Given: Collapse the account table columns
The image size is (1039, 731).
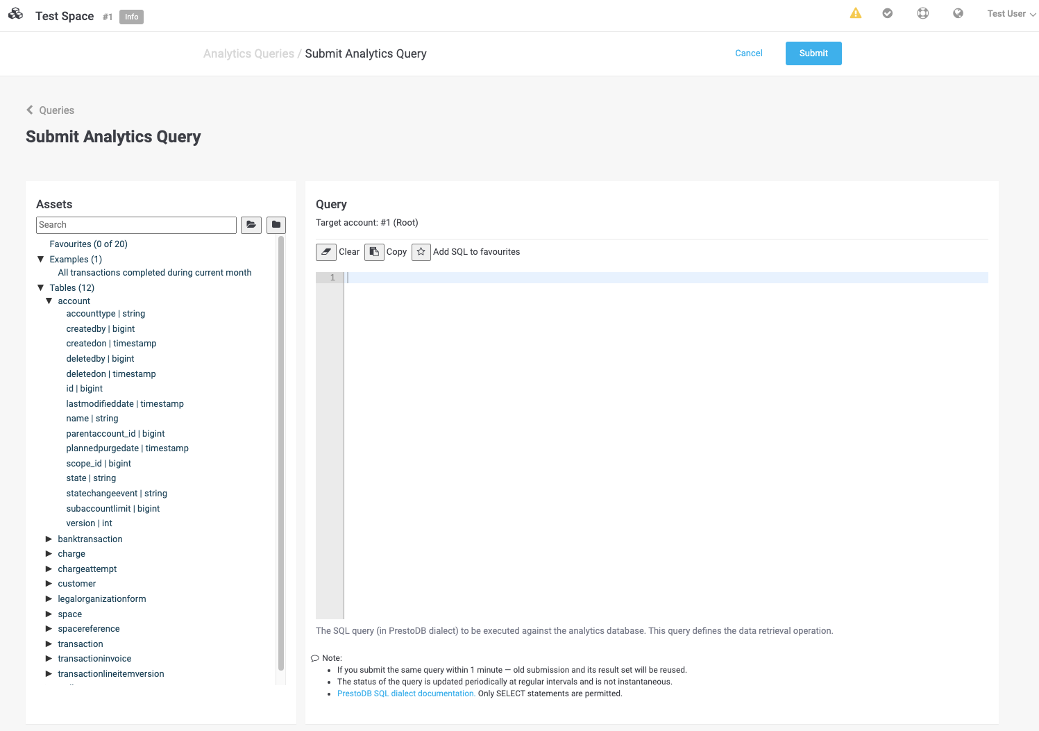Looking at the screenshot, I should coord(49,301).
